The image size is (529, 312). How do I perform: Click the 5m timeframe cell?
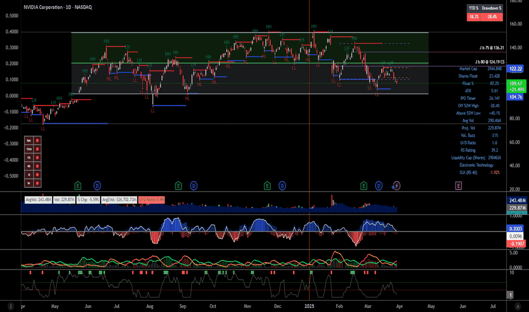point(29,141)
